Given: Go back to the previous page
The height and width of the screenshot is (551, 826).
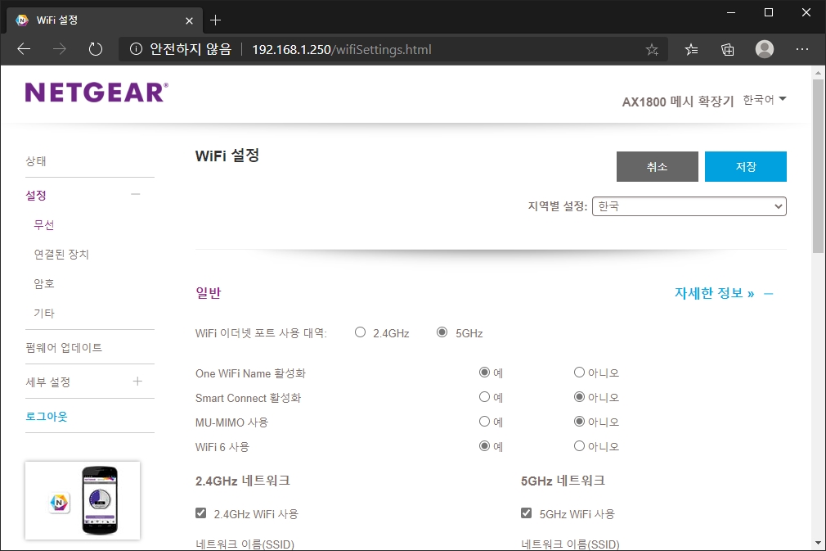Looking at the screenshot, I should tap(24, 50).
